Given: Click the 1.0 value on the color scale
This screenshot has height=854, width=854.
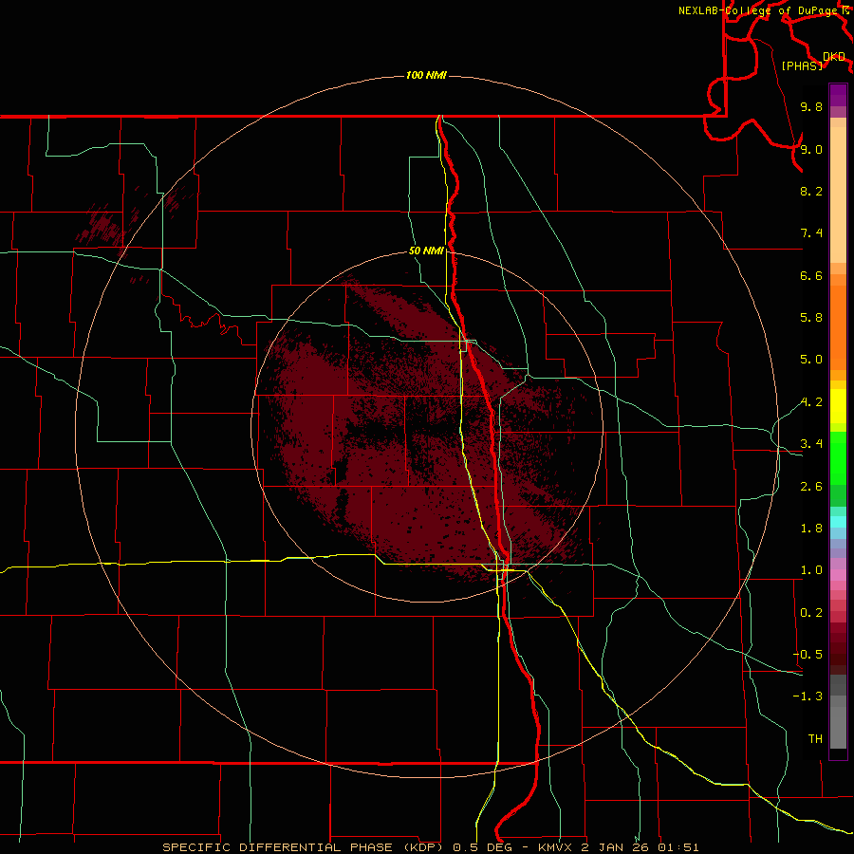Looking at the screenshot, I should 811,569.
